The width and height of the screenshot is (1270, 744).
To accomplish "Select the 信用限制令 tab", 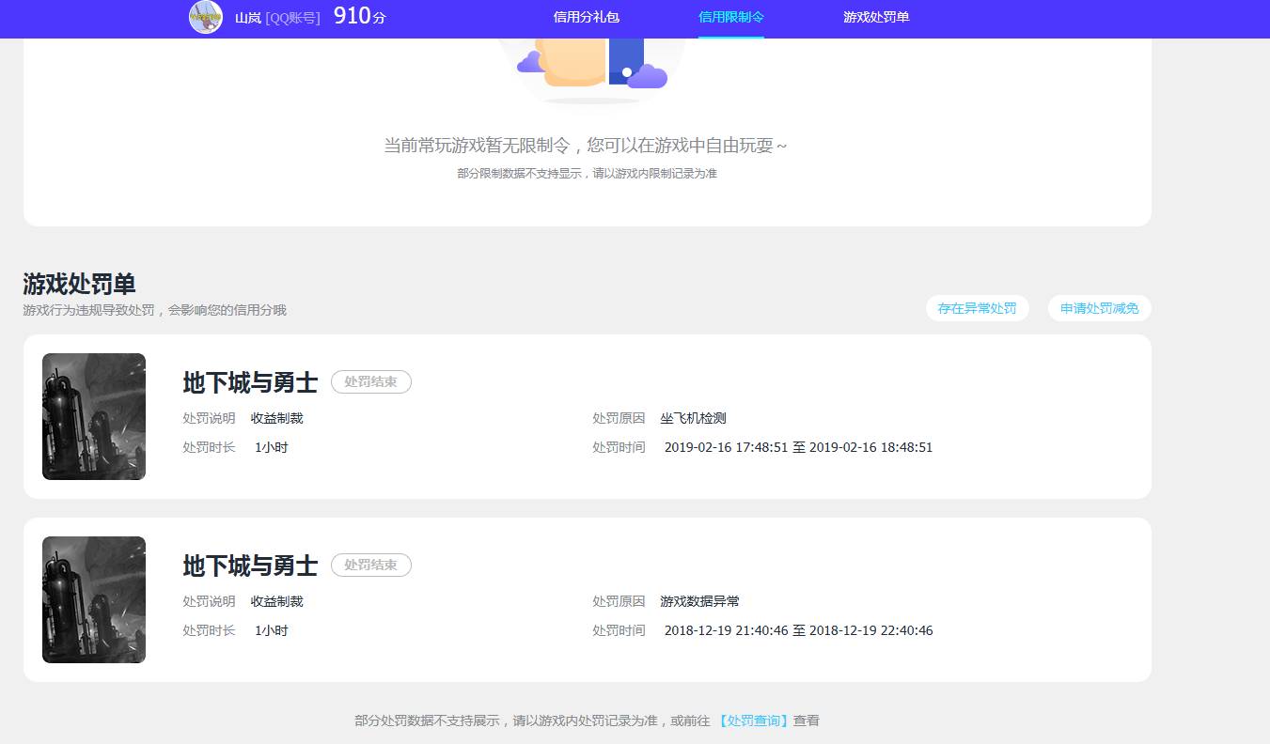I will [x=730, y=18].
